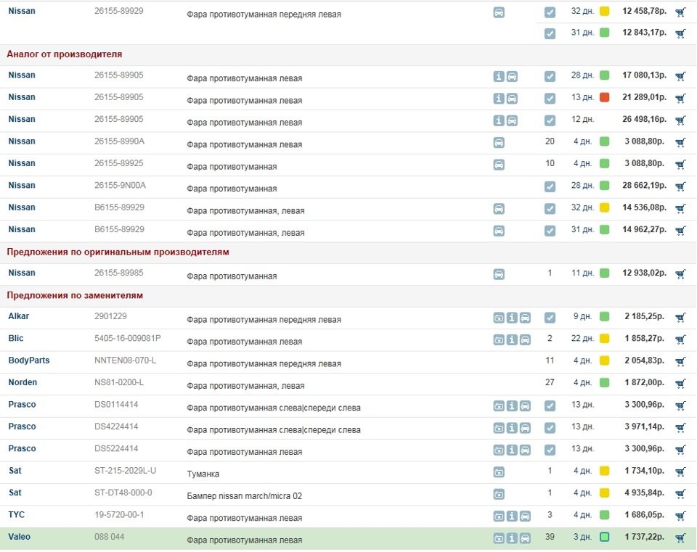Add BodyParts NNTEN08-070-L to cart
Viewport: 697px width, 552px height.
[680, 361]
